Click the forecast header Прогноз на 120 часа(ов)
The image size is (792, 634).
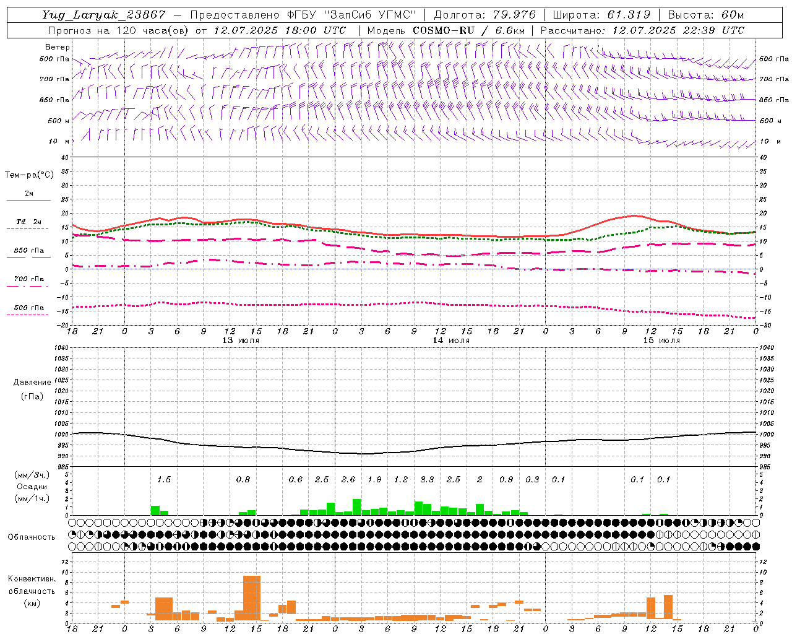[x=119, y=30]
